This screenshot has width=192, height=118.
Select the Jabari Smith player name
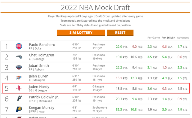pyautogui.click(x=39, y=66)
